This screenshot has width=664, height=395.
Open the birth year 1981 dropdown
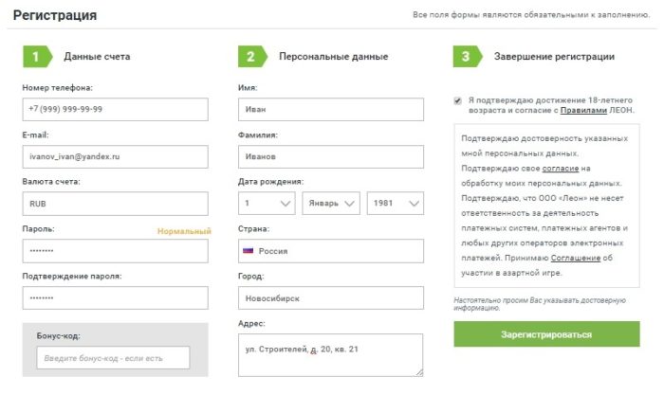point(394,204)
